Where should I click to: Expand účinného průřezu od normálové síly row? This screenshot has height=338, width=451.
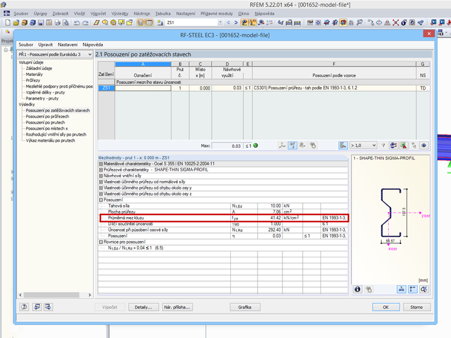[101, 182]
